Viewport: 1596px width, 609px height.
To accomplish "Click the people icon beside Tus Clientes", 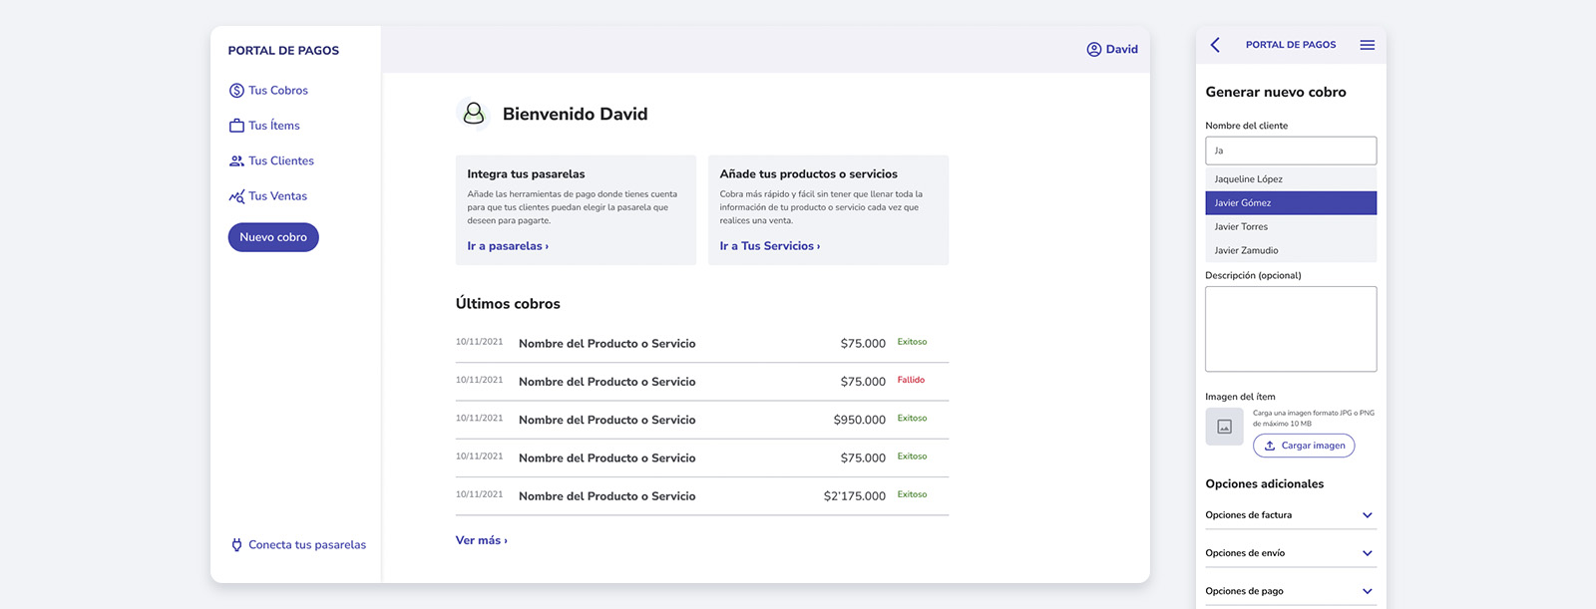I will point(236,161).
